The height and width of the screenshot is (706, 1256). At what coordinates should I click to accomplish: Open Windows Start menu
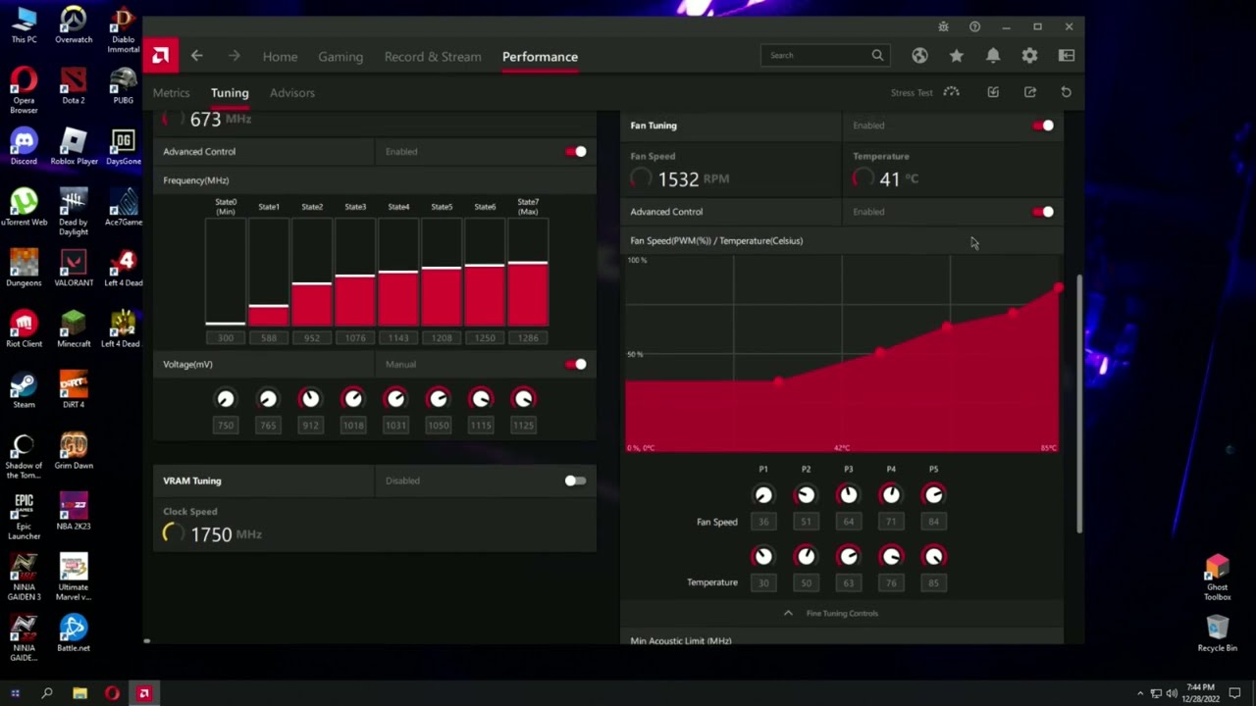click(15, 693)
